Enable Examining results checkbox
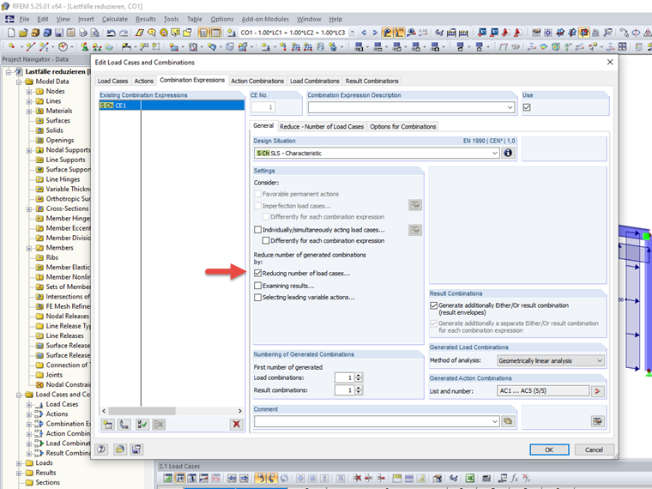Image resolution: width=652 pixels, height=489 pixels. click(258, 286)
